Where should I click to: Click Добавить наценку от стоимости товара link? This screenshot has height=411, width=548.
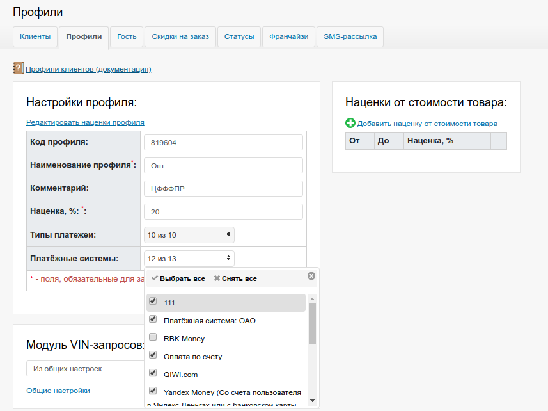coord(427,124)
